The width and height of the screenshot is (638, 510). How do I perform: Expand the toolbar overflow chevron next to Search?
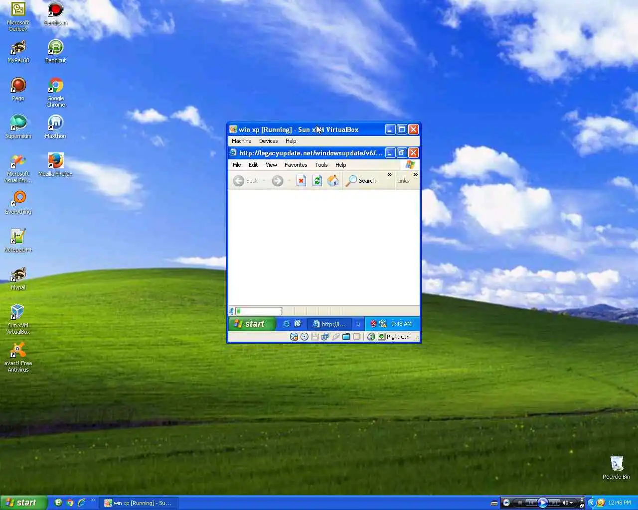tap(390, 175)
